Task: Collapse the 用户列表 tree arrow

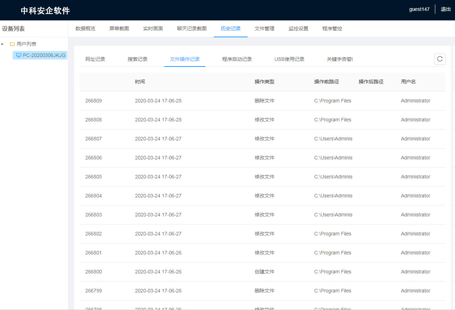Action: click(2, 44)
